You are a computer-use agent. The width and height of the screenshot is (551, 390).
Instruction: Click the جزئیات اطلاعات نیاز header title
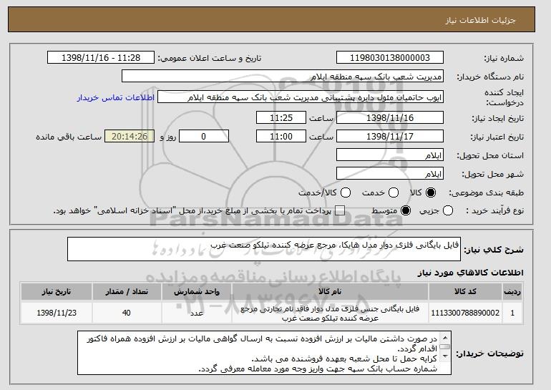point(480,20)
